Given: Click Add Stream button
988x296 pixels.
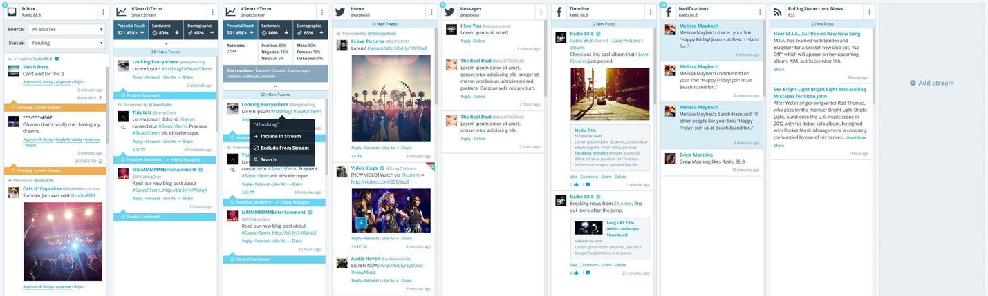Looking at the screenshot, I should coord(931,83).
